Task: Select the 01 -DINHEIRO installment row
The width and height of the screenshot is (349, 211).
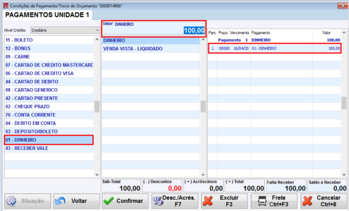Action: pyautogui.click(x=274, y=48)
